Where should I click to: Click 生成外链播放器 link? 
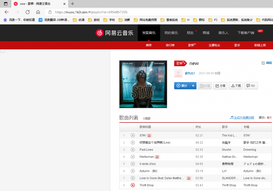point(244,118)
